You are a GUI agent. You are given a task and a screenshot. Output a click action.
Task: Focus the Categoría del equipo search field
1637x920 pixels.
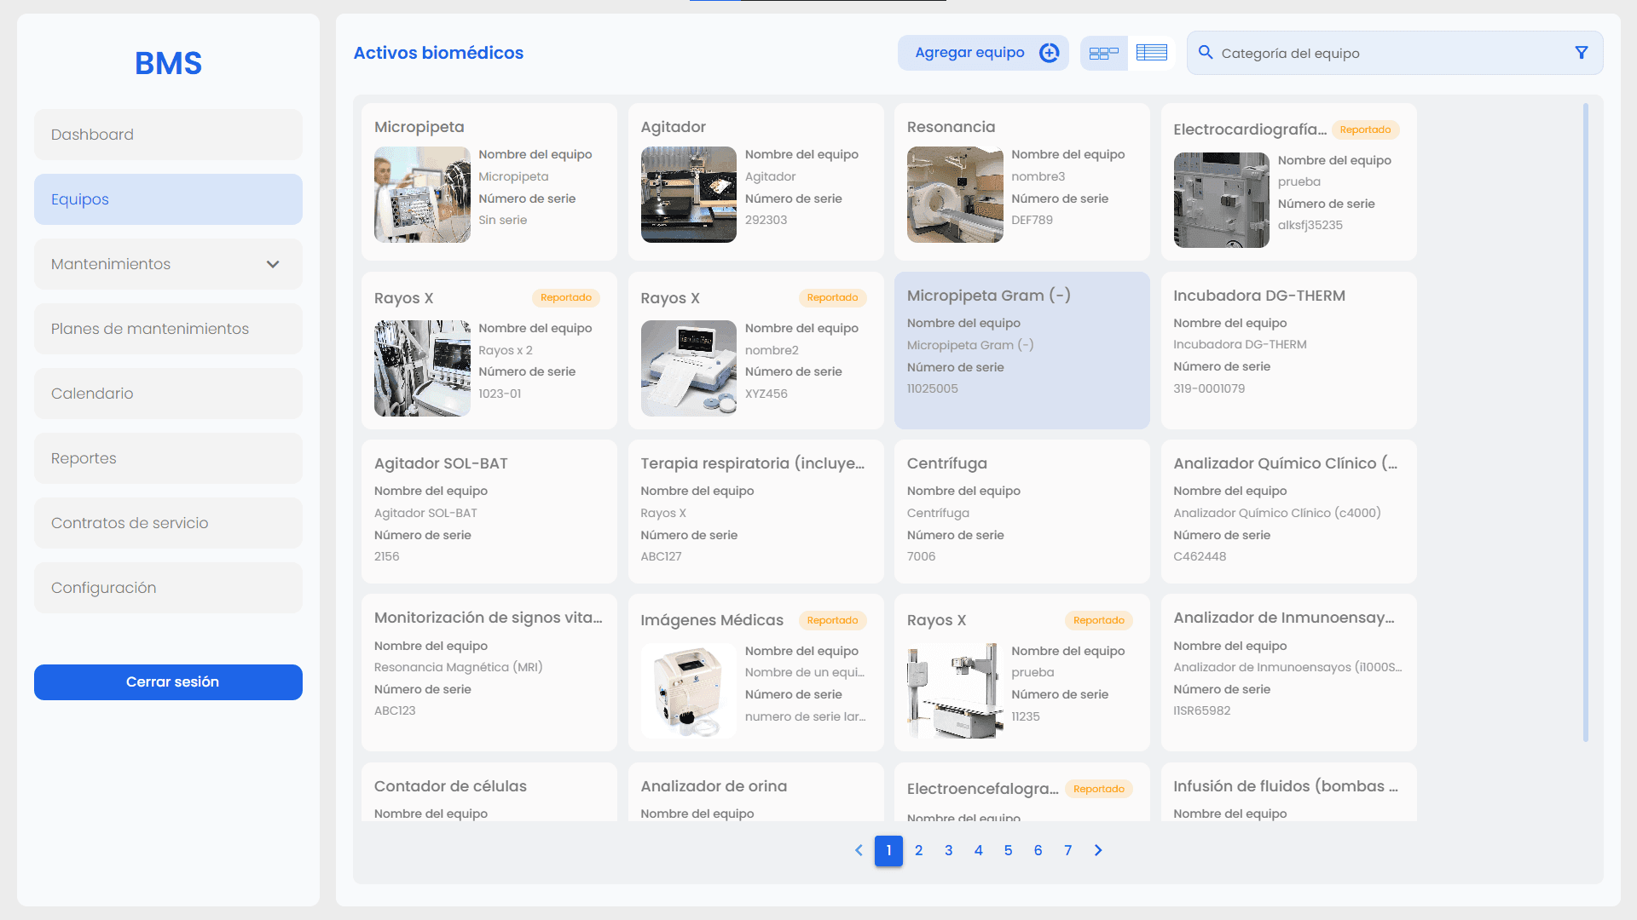point(1394,53)
